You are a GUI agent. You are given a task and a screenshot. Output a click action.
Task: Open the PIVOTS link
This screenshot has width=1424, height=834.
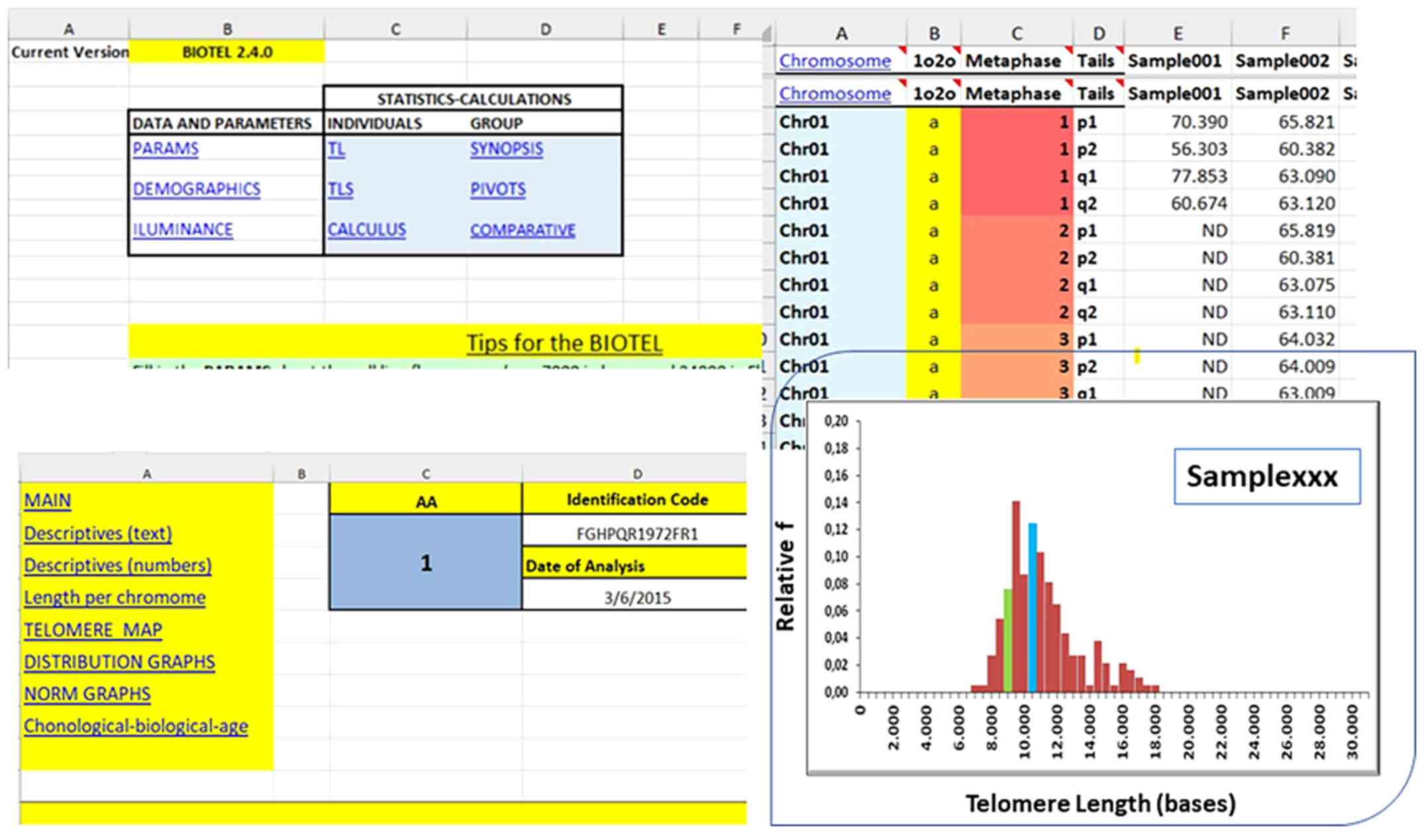point(497,189)
